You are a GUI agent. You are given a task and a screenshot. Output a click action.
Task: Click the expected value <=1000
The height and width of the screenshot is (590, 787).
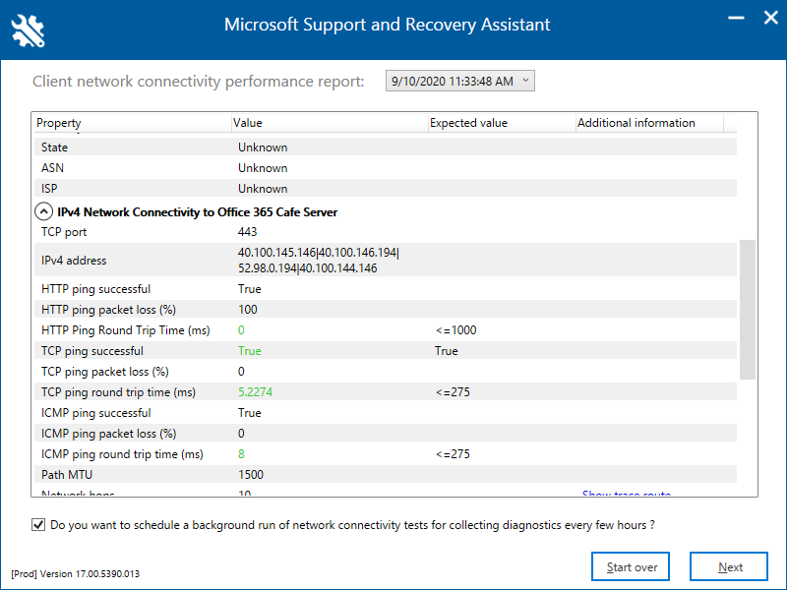pyautogui.click(x=455, y=330)
